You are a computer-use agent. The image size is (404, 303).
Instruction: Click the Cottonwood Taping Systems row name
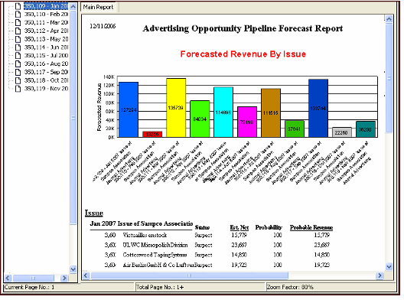pyautogui.click(x=155, y=255)
